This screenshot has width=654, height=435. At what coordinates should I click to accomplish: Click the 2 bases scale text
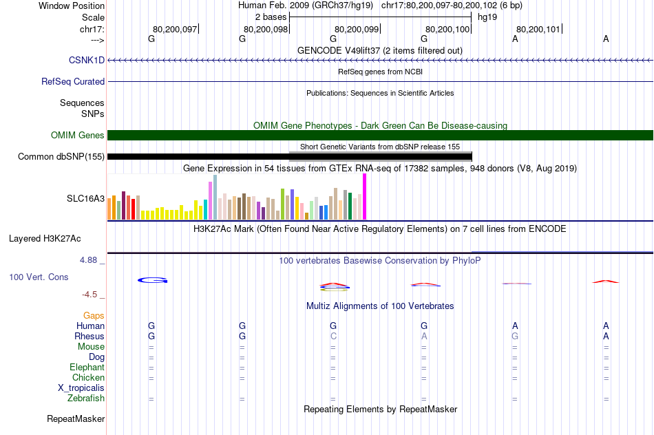pos(271,17)
